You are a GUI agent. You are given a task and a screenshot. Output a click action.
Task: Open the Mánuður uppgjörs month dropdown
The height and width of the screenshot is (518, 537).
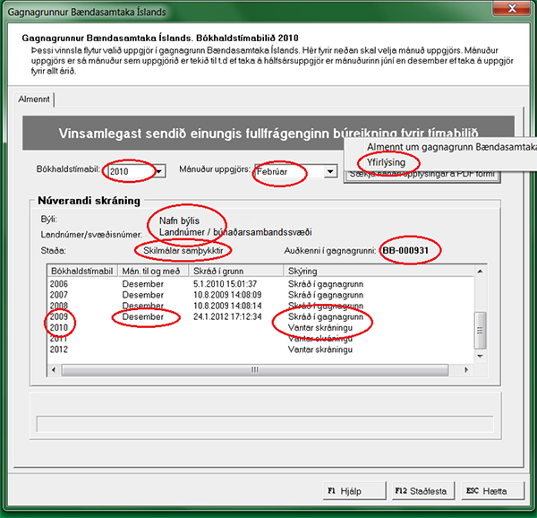pyautogui.click(x=330, y=171)
